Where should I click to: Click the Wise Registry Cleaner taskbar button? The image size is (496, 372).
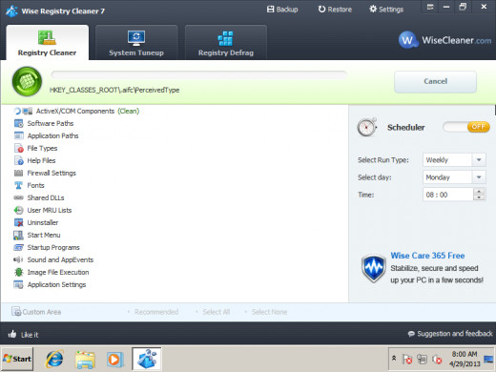(x=147, y=359)
